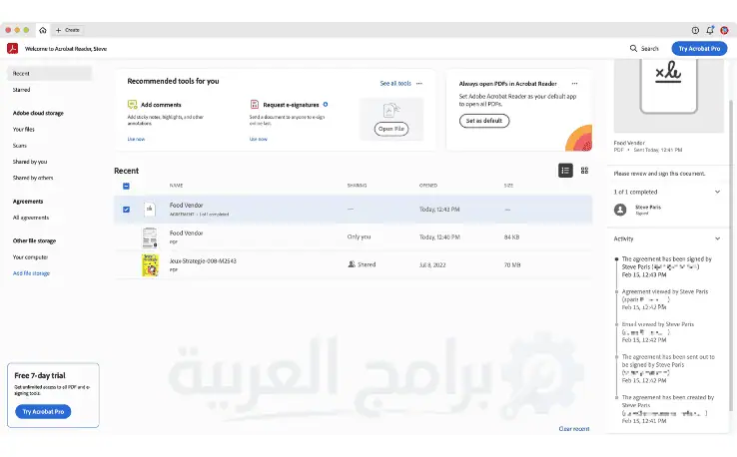
Task: Click 'agreement has been signed' activity entry
Action: click(x=666, y=266)
